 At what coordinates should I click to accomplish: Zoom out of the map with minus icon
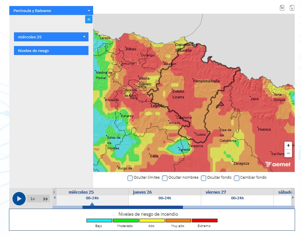[x=288, y=153]
